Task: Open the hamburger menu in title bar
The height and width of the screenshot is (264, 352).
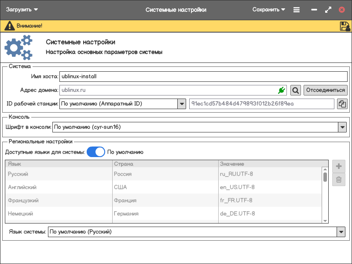Action: [x=297, y=10]
